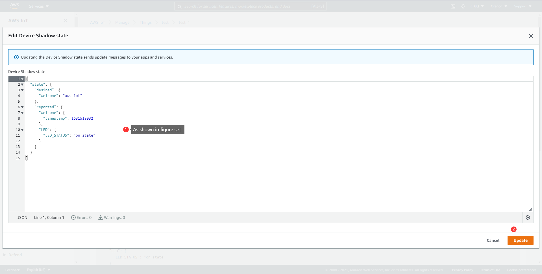
Task: Close the Edit Device Shadow state dialog
Action: point(531,36)
